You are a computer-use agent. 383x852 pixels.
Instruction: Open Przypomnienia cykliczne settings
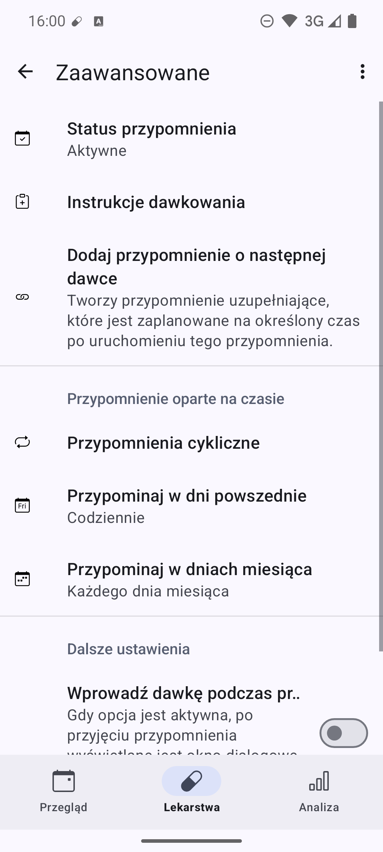tap(163, 443)
